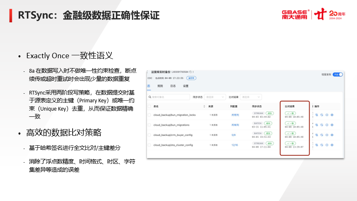
Task: Click square stop icon in ota_cluster_config row
Action: click(327, 145)
